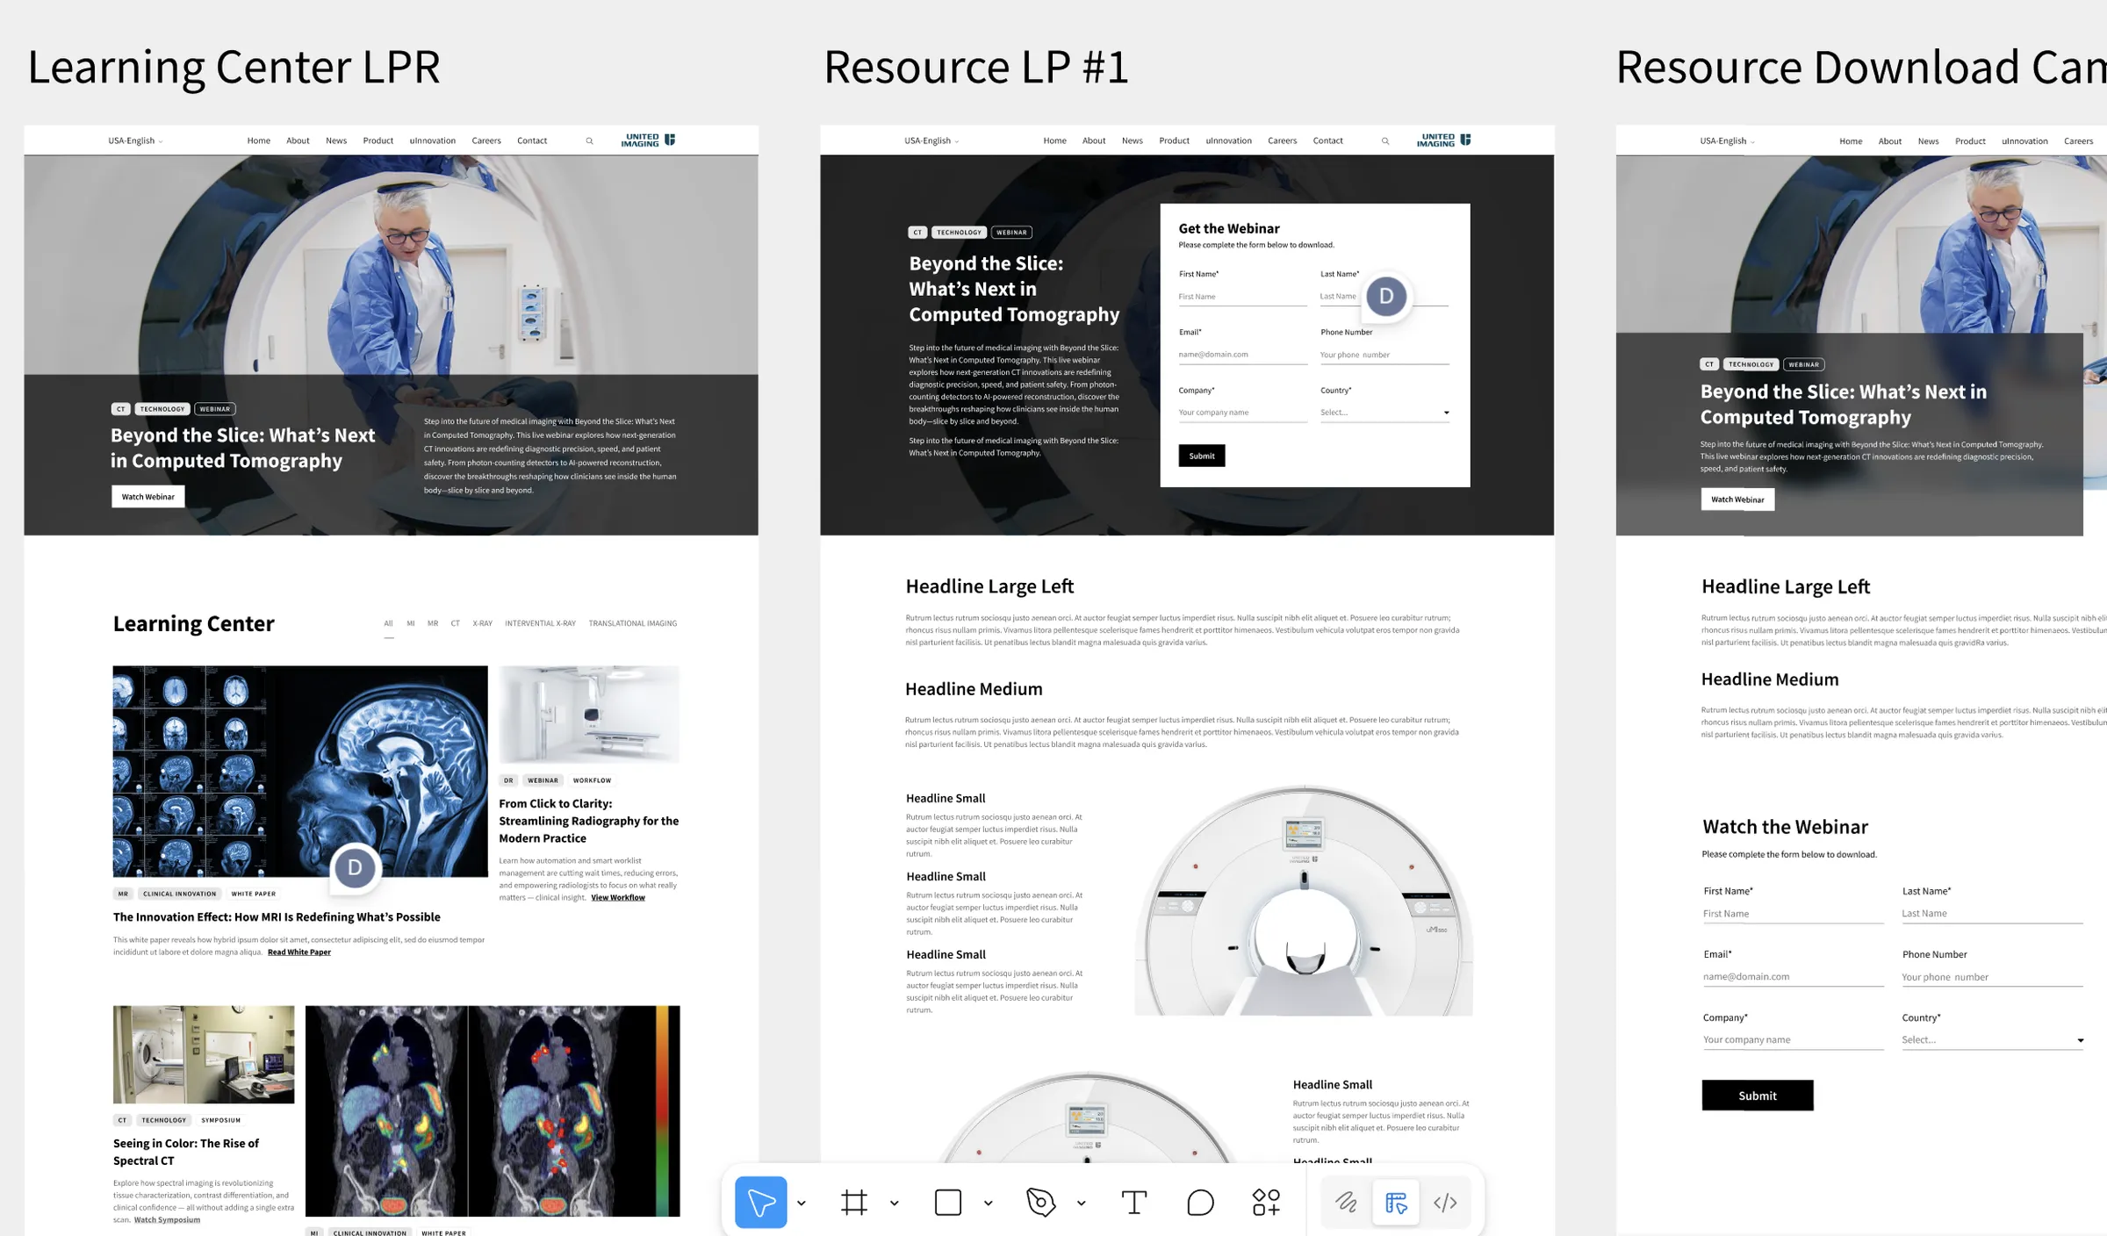Select the CT filter tab in Learning Center

455,623
